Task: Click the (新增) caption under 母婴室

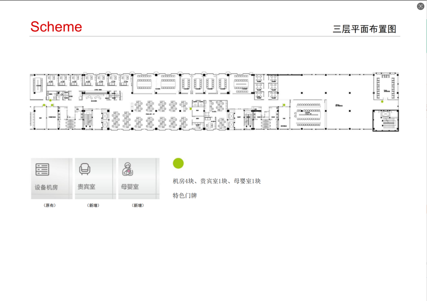Action: (x=138, y=205)
